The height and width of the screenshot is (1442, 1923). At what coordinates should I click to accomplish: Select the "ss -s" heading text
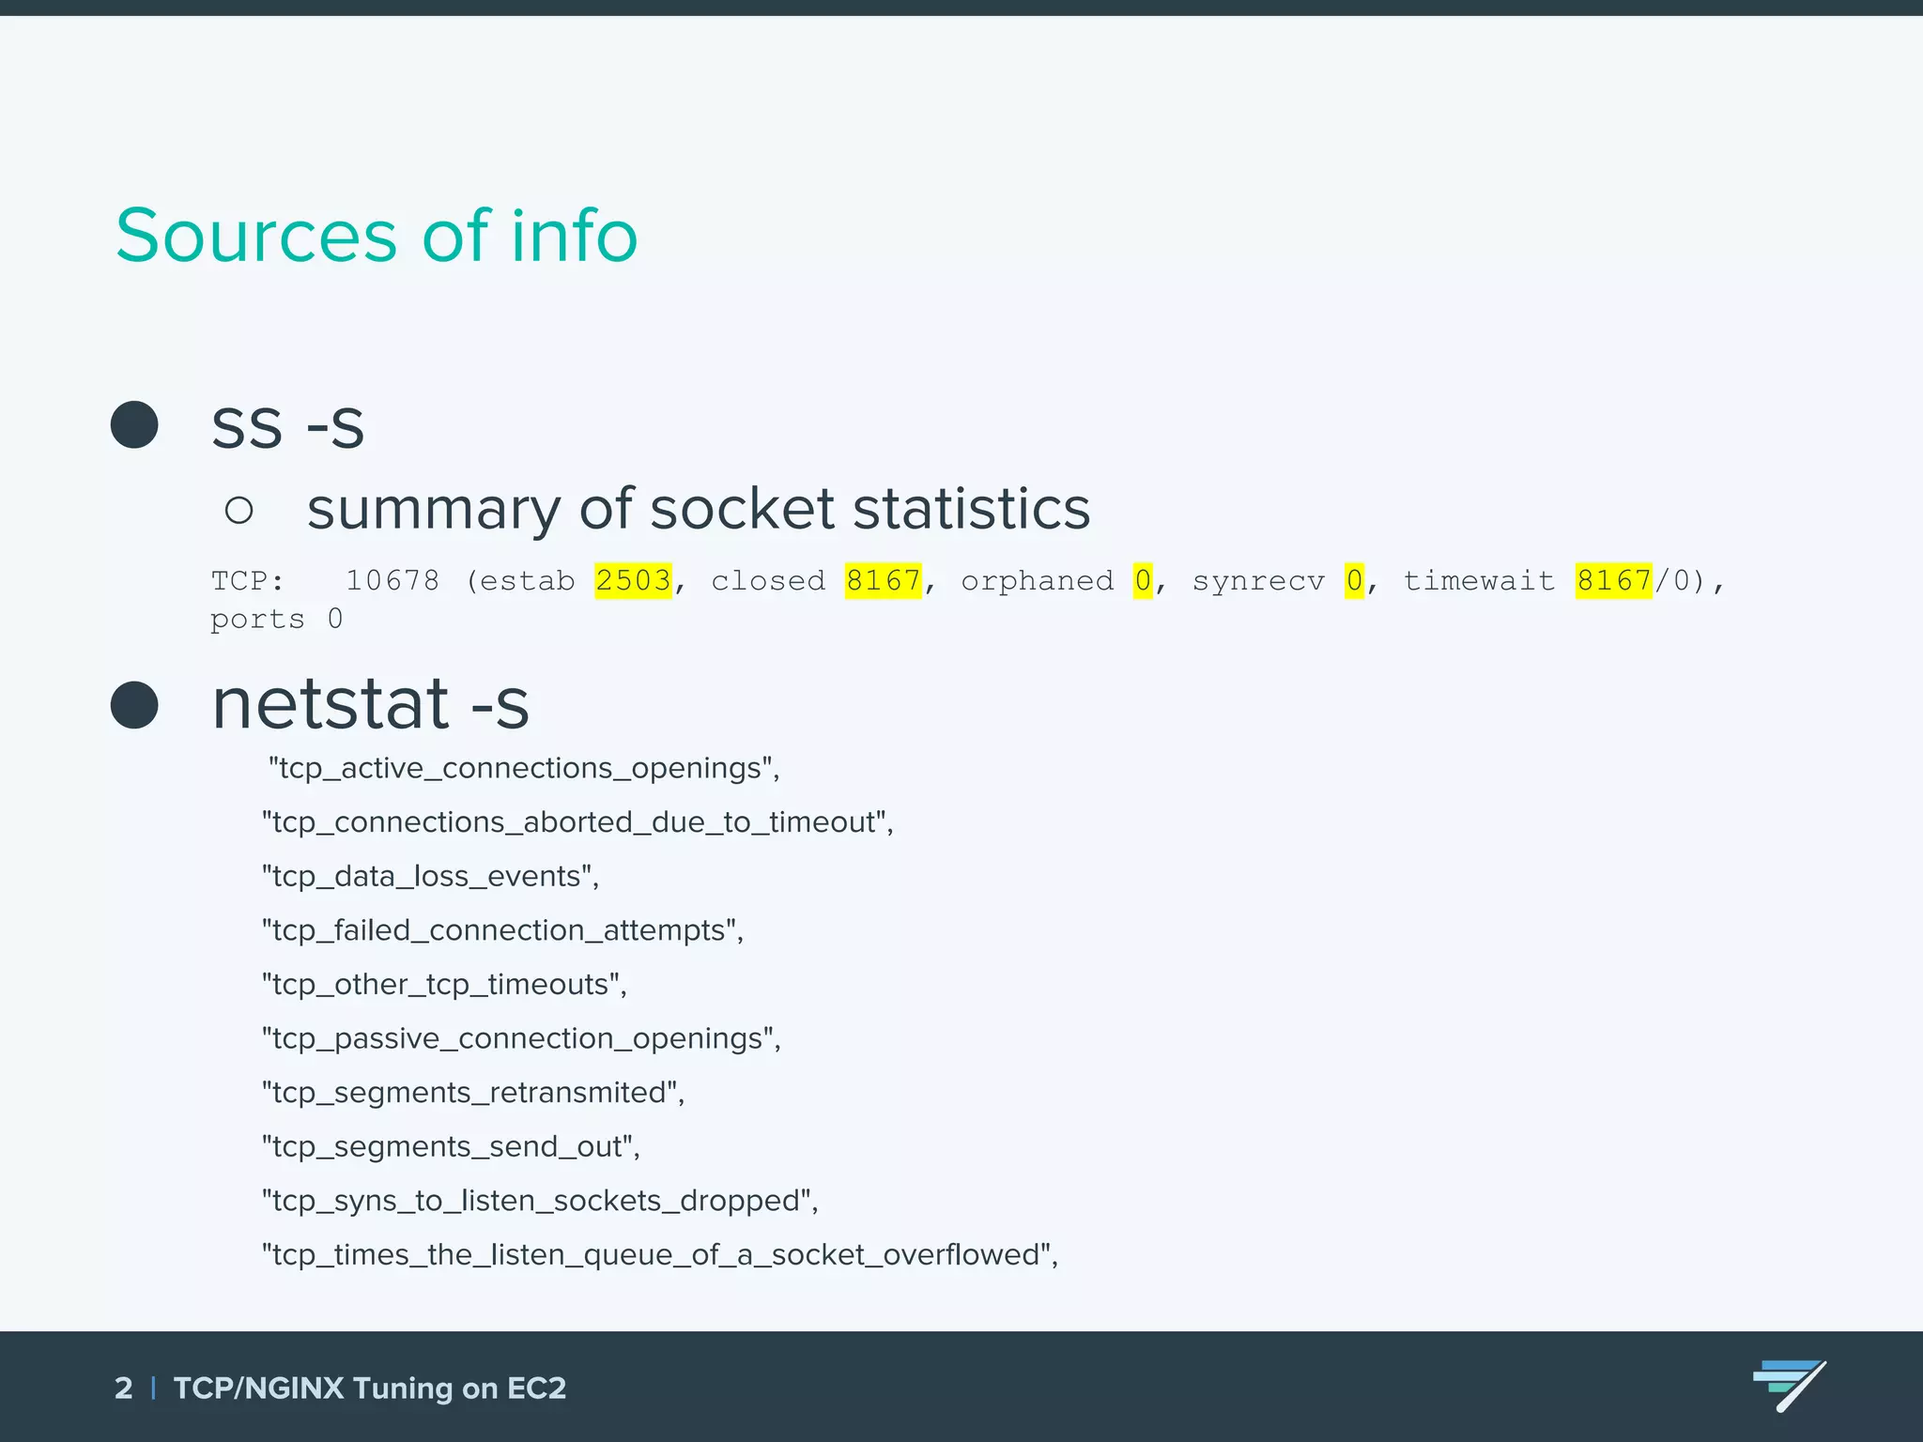[287, 425]
